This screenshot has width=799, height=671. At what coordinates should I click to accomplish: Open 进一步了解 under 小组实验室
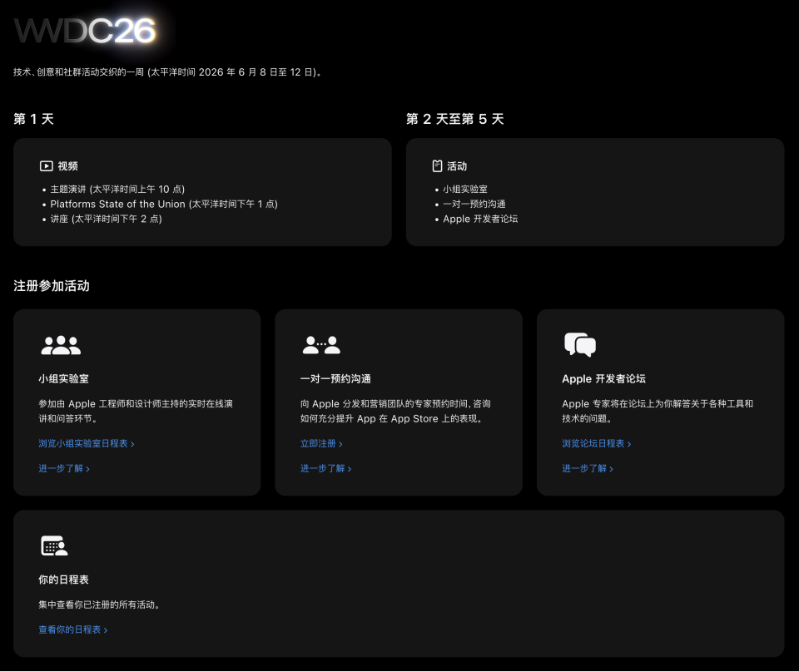pyautogui.click(x=64, y=468)
